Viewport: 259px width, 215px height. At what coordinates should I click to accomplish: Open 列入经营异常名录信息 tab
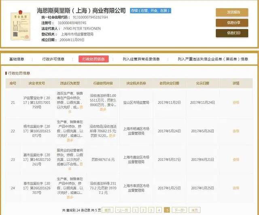click(x=141, y=59)
